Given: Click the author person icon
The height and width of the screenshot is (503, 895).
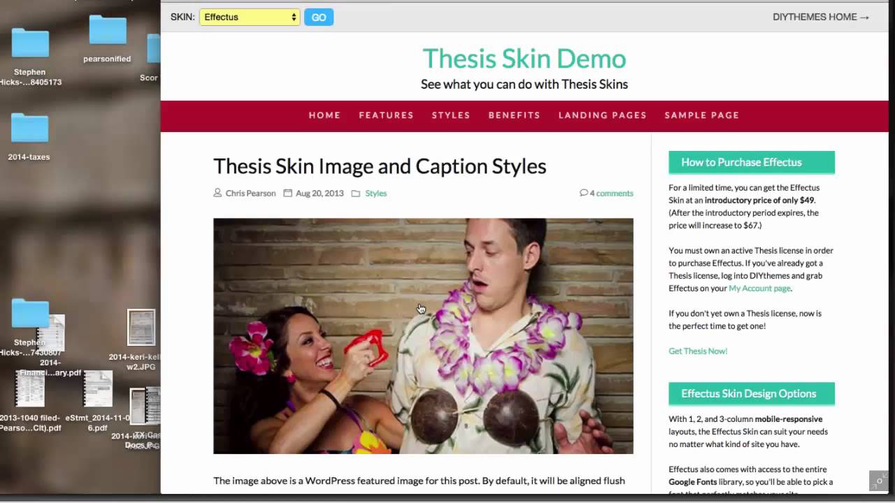Looking at the screenshot, I should pos(217,193).
